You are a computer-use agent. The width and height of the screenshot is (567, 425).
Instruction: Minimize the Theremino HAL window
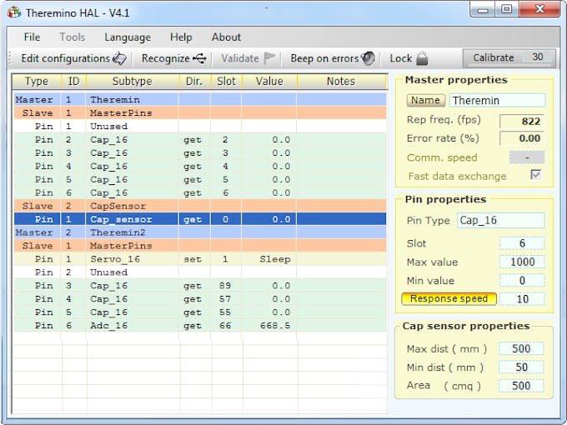(x=483, y=10)
